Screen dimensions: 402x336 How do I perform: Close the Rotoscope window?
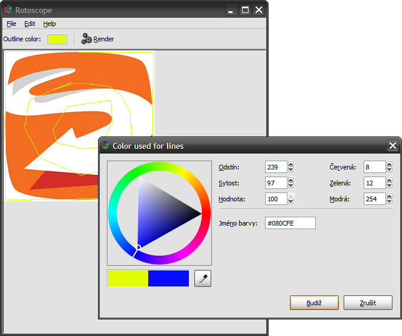(x=259, y=10)
